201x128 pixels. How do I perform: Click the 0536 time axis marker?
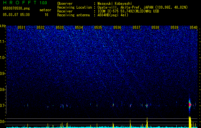(x=117, y=28)
